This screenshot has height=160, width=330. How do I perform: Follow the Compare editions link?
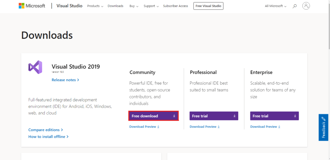pos(45,130)
